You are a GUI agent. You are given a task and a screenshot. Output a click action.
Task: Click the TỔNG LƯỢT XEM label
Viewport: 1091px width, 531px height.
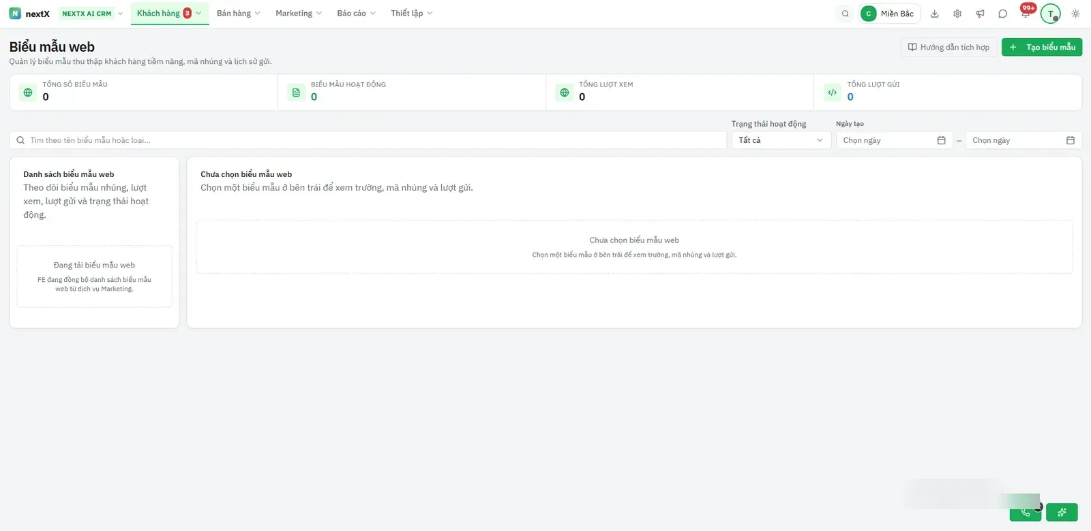(x=606, y=84)
